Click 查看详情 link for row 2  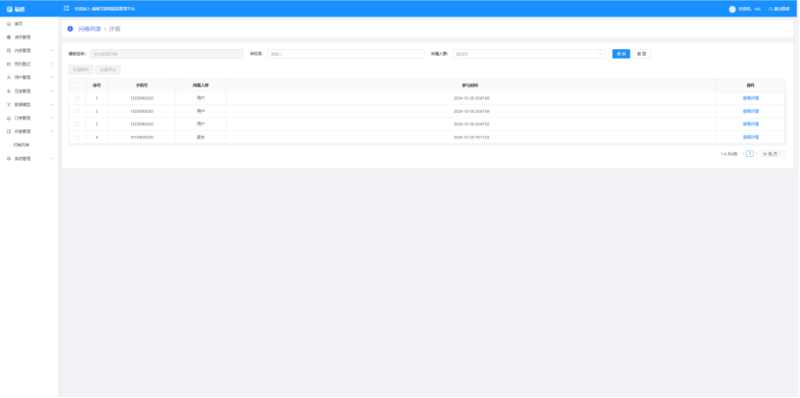pos(750,112)
